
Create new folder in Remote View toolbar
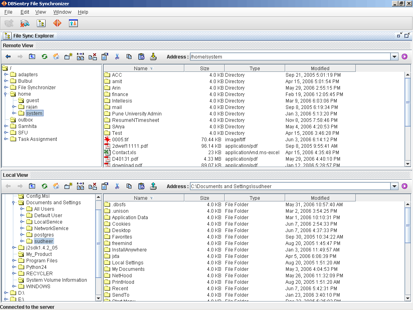(x=68, y=57)
